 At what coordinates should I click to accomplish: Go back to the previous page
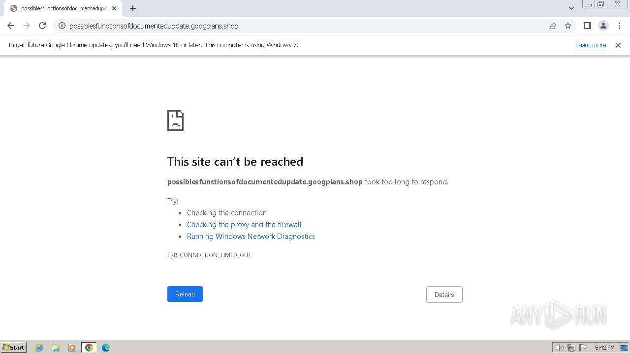[11, 26]
